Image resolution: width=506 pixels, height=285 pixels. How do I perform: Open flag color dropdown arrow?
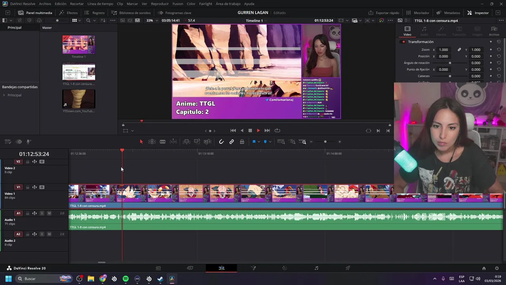pos(259,142)
